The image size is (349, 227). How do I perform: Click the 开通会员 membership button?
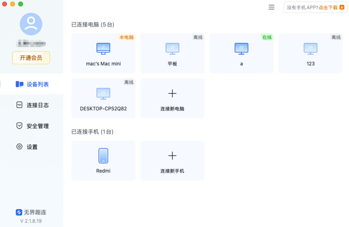click(31, 58)
